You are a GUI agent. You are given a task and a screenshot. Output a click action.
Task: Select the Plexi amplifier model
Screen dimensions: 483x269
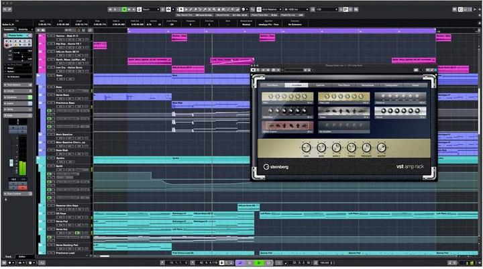287,98
